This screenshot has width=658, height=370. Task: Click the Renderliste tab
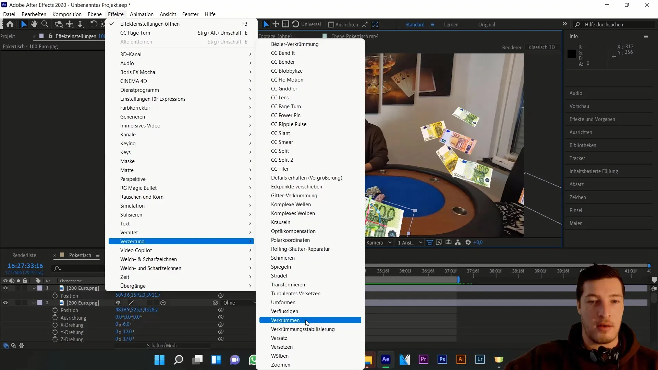coord(24,255)
